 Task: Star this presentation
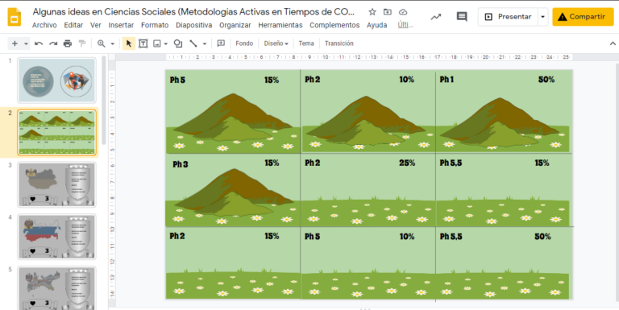(372, 12)
